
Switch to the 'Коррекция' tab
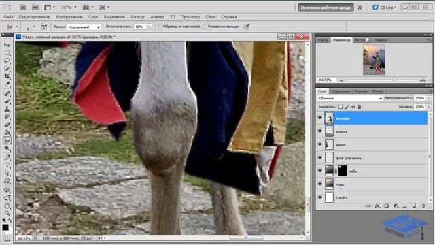(341, 91)
